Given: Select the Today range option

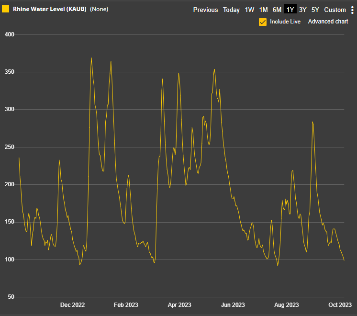Looking at the screenshot, I should [231, 10].
